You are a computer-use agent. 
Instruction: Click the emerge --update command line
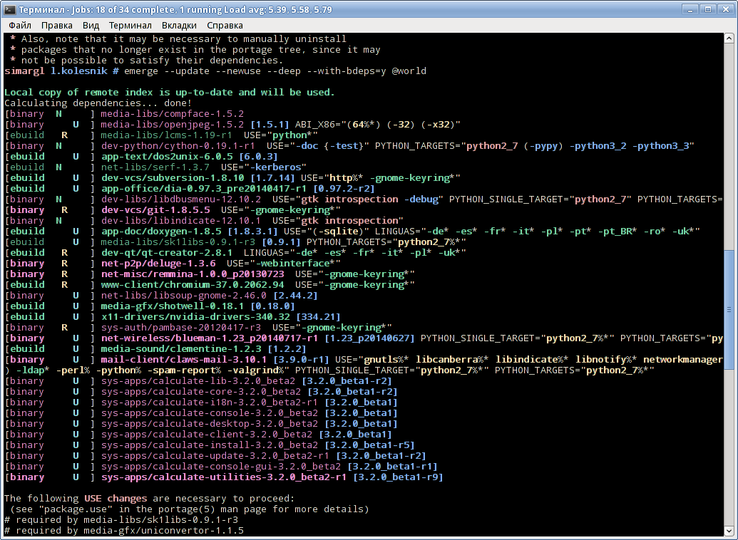tap(215, 71)
